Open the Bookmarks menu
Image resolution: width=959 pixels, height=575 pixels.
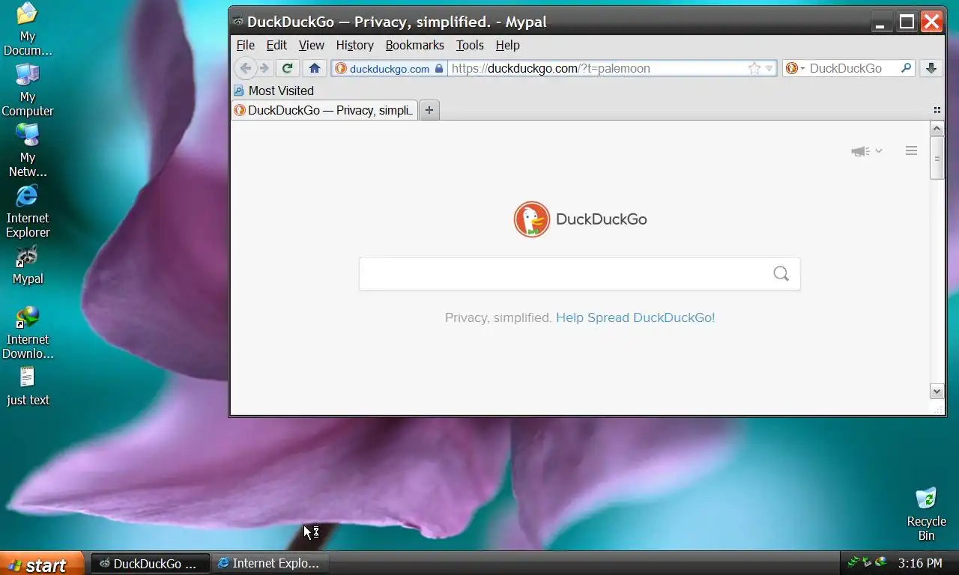(x=414, y=45)
